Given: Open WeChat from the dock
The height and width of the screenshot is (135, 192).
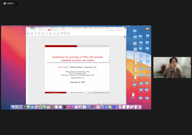Looking at the screenshot, I should [110, 107].
